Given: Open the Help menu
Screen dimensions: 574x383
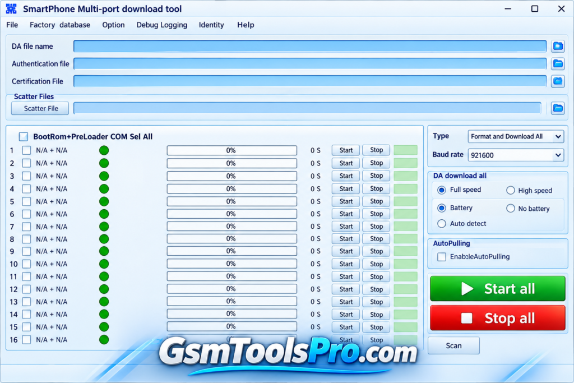Looking at the screenshot, I should 246,25.
